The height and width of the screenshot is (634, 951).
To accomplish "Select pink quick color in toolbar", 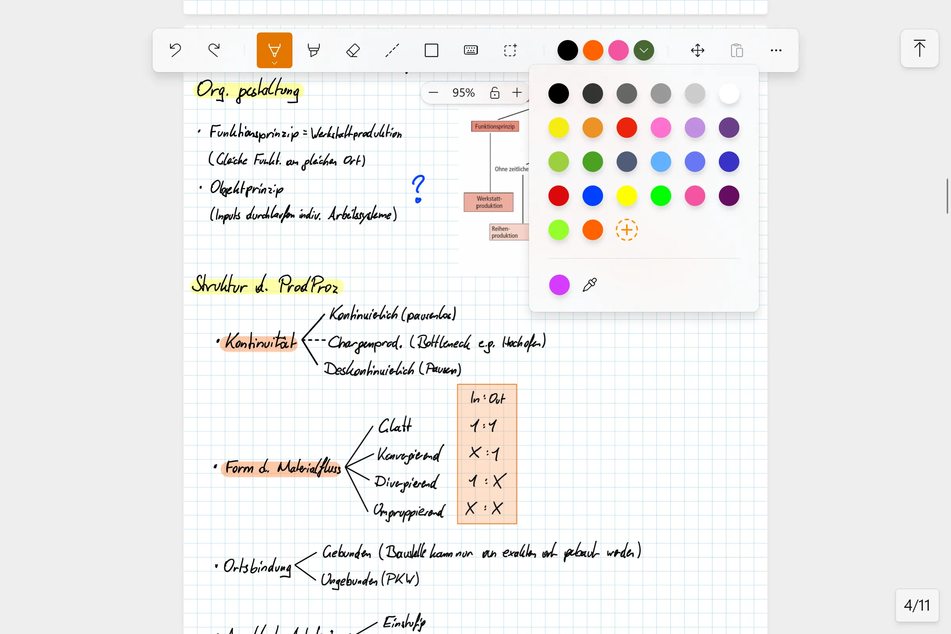I will tap(618, 50).
